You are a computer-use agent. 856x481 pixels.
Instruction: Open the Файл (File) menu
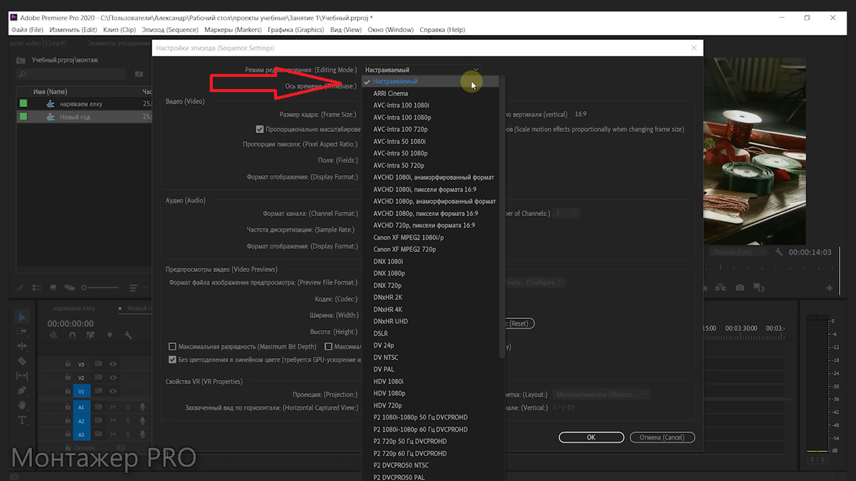[28, 30]
